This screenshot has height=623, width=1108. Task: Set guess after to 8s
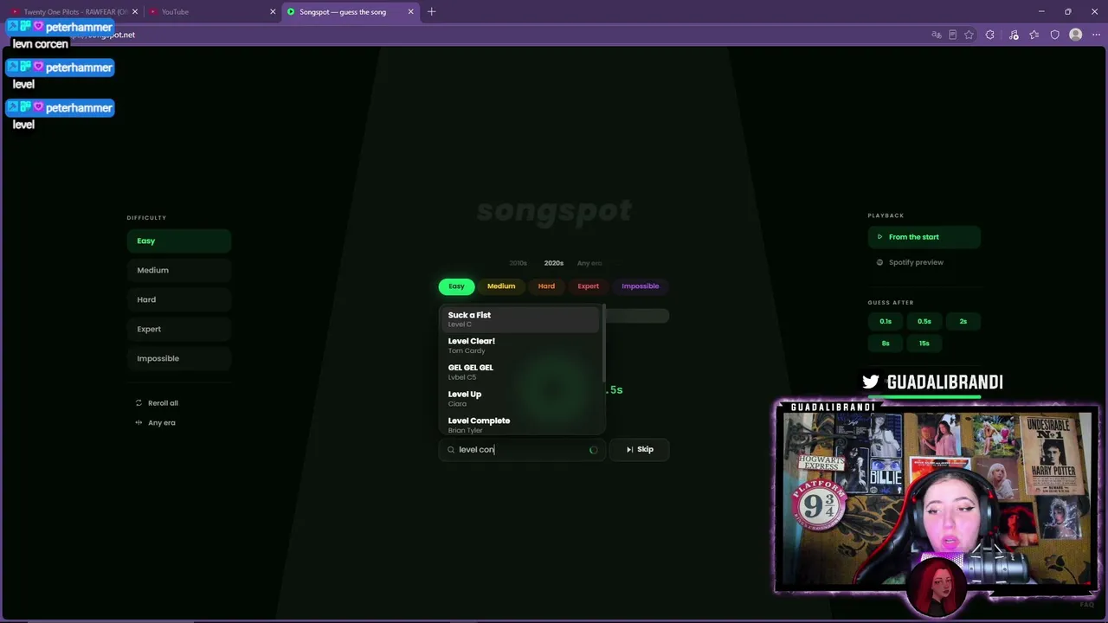tap(886, 344)
